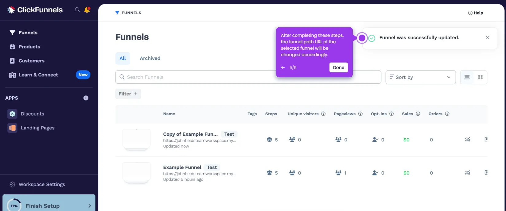
Task: Click the Workspace Settings gear icon
Action: [12, 185]
